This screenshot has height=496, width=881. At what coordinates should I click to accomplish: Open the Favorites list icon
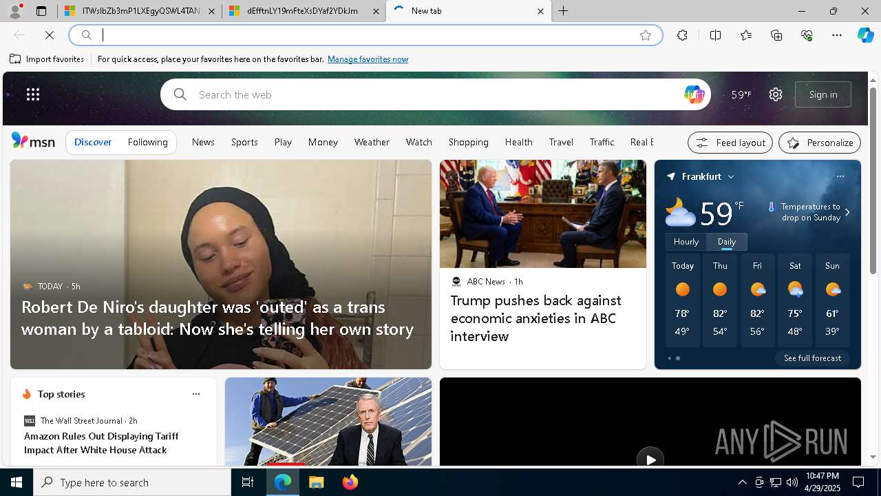point(746,35)
